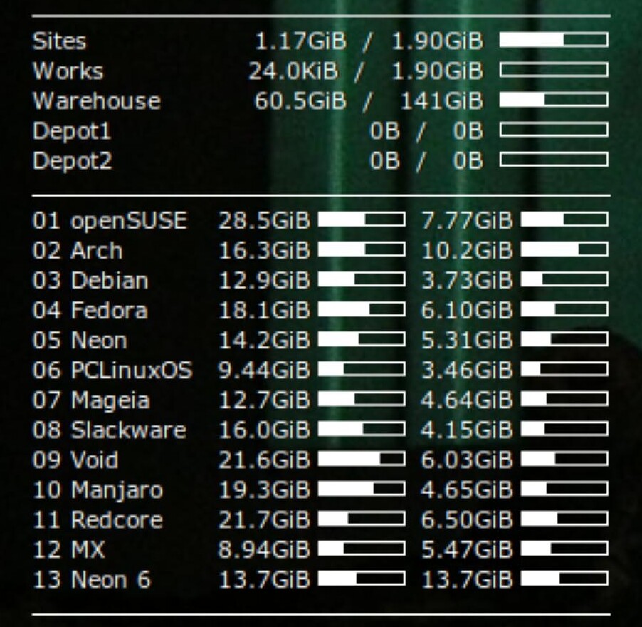The width and height of the screenshot is (642, 627).
Task: Click the Warehouse label
Action: [x=96, y=100]
